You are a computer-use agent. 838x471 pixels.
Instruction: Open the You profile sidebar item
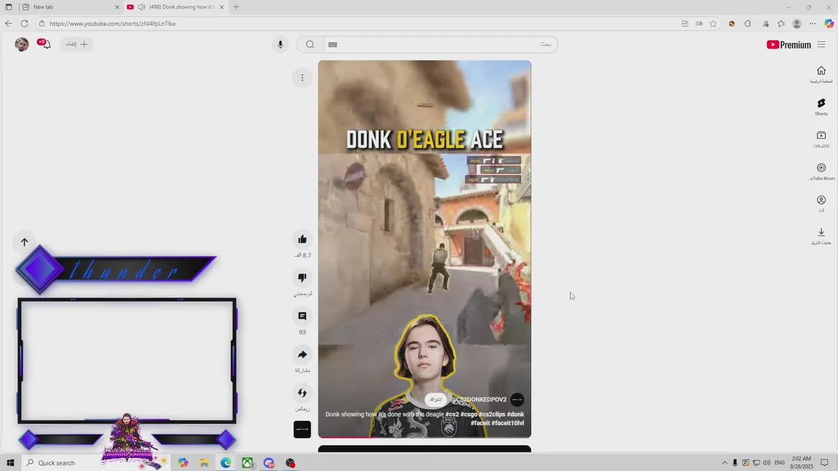pyautogui.click(x=821, y=203)
